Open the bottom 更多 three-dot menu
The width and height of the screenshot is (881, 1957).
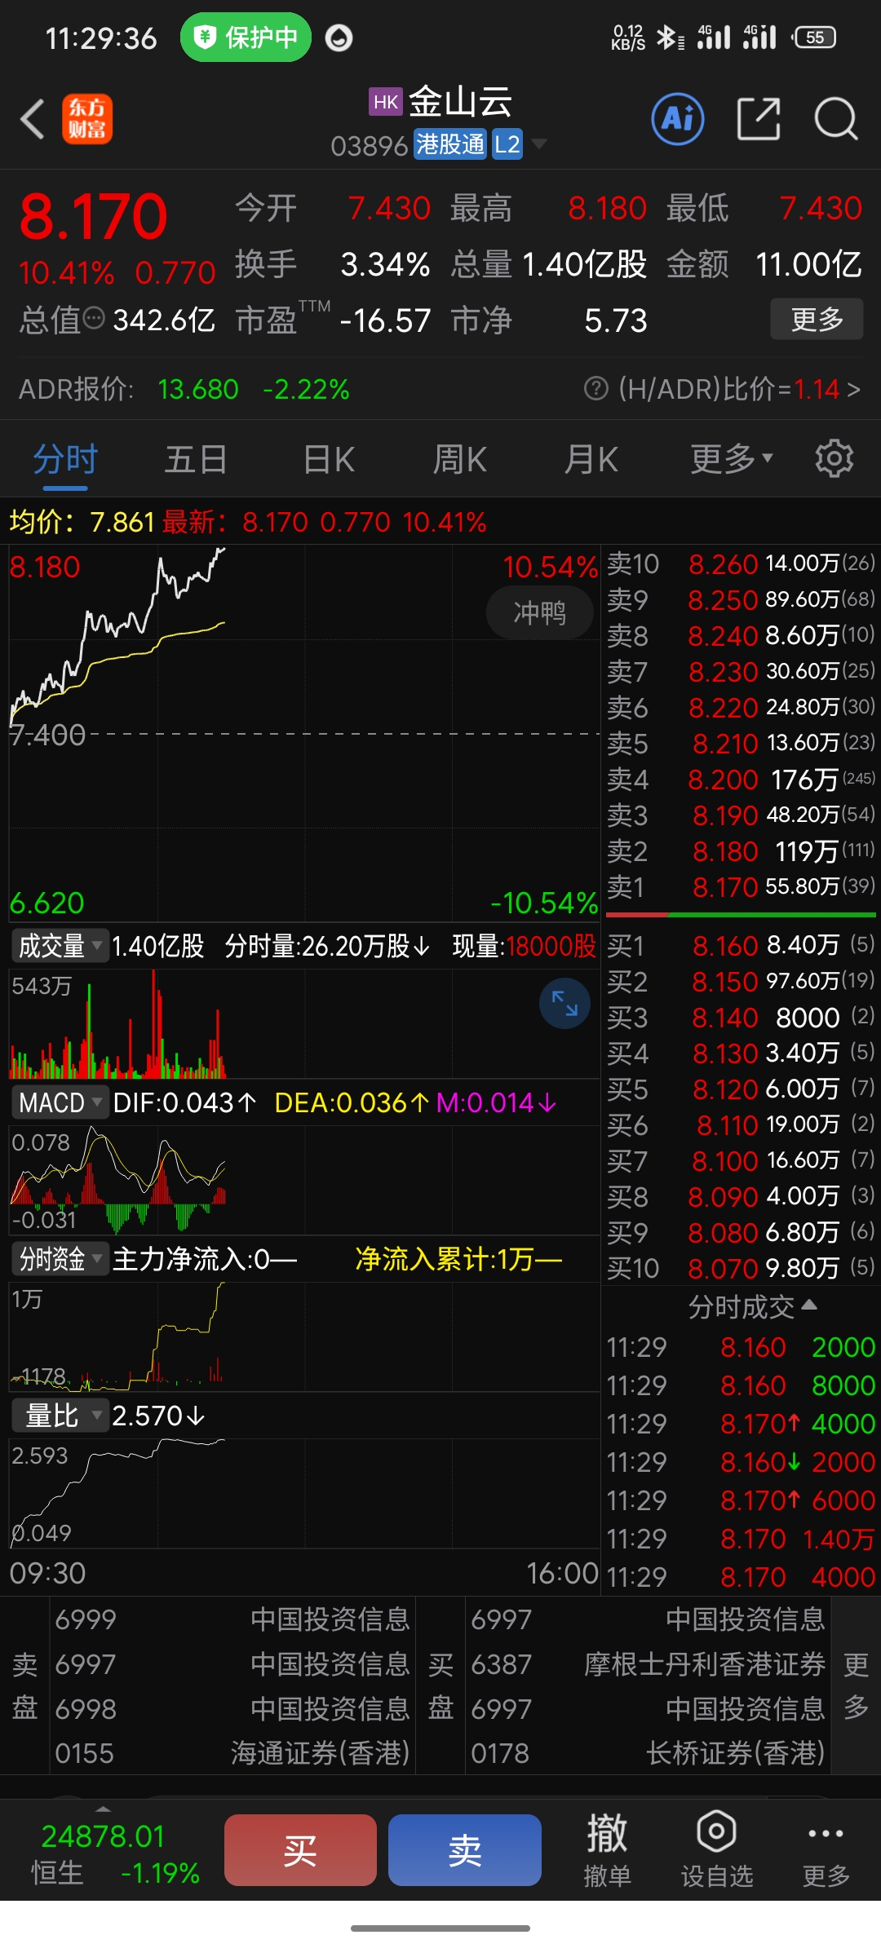[826, 1850]
